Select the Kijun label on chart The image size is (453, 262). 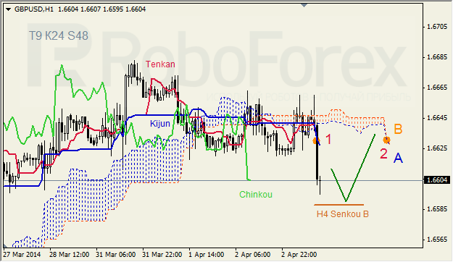[159, 124]
